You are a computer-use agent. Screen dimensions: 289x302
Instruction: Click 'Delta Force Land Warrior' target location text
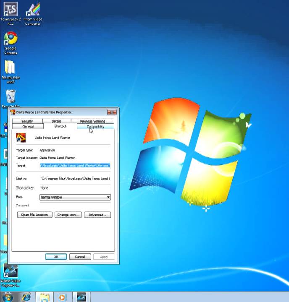point(57,158)
